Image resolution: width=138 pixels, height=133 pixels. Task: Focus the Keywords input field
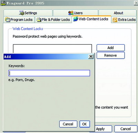49,73
